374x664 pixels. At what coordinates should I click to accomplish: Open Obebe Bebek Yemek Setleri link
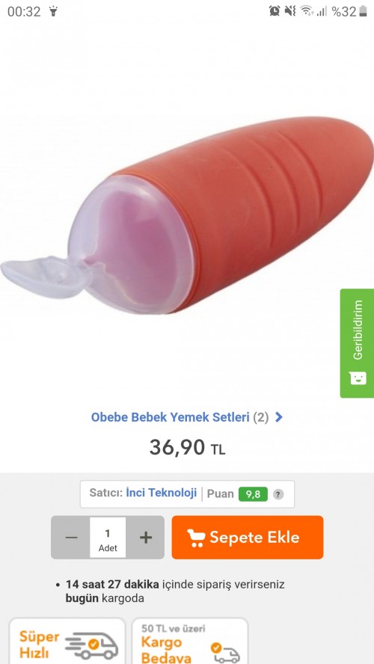pos(170,417)
